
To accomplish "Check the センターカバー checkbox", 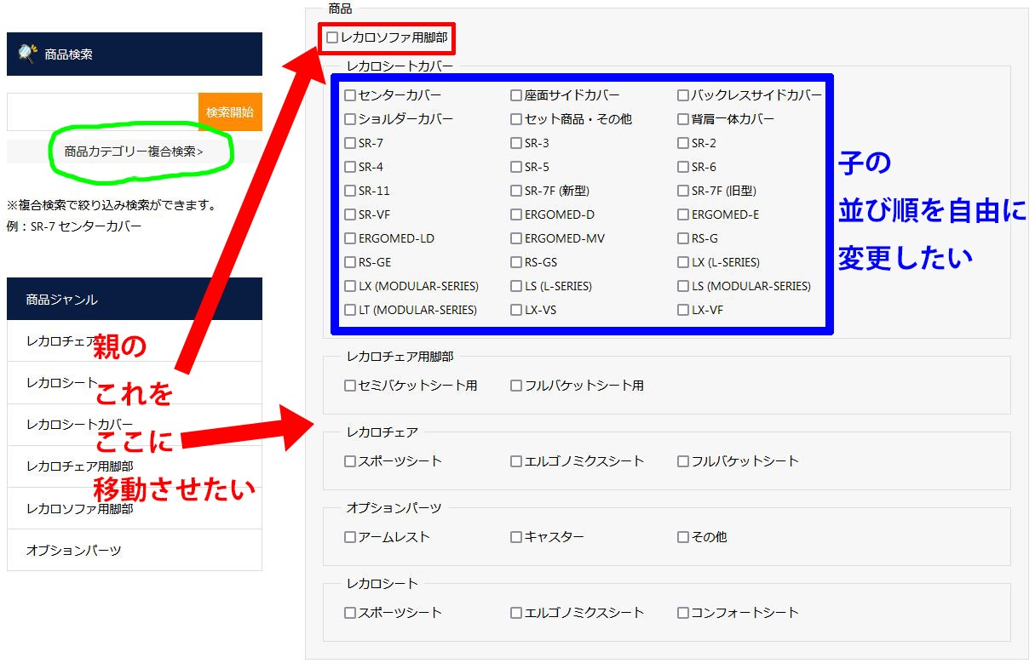I will point(350,95).
